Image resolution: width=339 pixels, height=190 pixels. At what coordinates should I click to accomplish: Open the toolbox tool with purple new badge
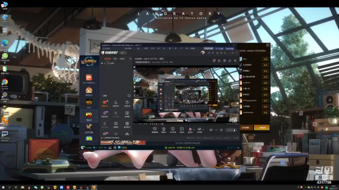click(105, 114)
